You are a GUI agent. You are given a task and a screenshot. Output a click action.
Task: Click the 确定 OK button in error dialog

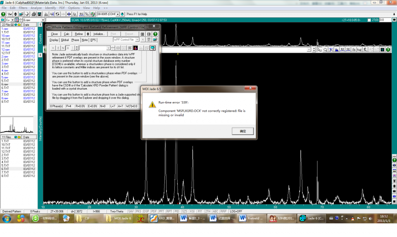point(243,131)
